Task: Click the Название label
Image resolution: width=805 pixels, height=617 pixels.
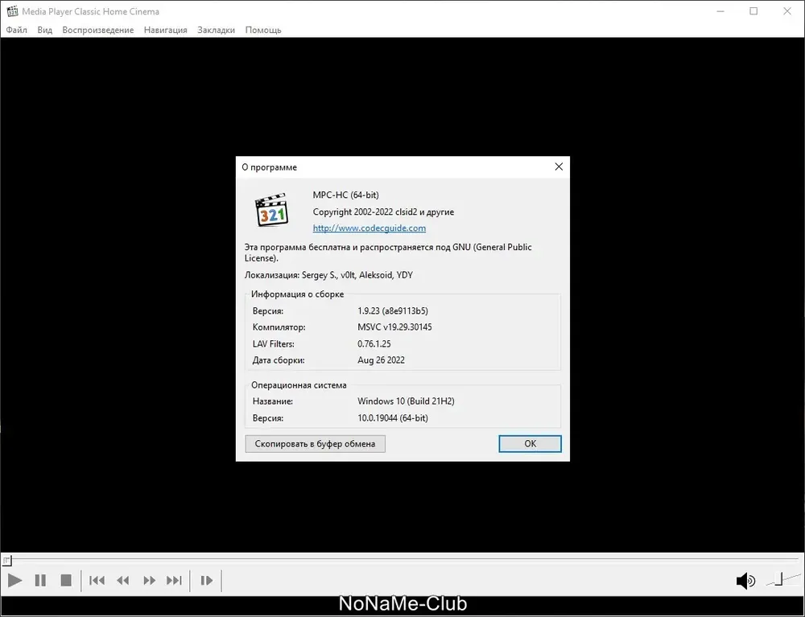Action: pyautogui.click(x=273, y=401)
